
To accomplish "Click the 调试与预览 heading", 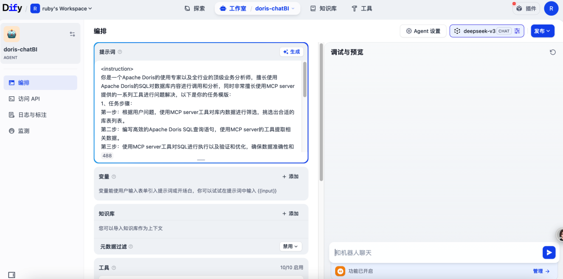I will point(347,53).
